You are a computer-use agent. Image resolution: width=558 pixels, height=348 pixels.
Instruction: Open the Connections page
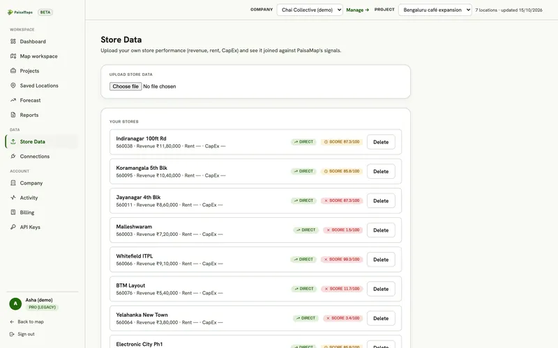point(42,156)
